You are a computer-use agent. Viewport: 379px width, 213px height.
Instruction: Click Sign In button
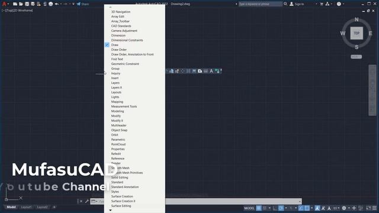pos(297,4)
